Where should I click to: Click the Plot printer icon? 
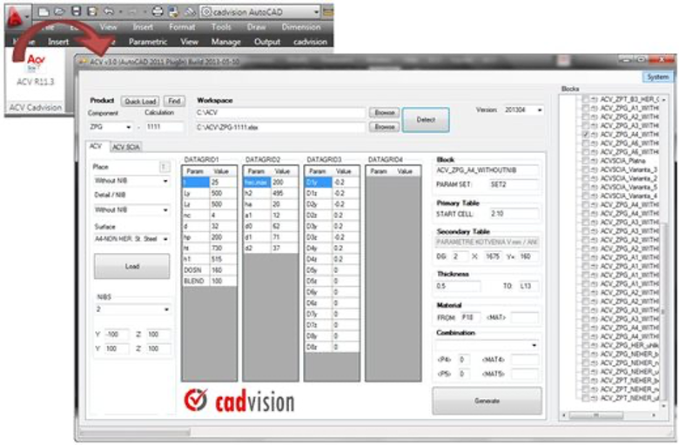point(158,11)
